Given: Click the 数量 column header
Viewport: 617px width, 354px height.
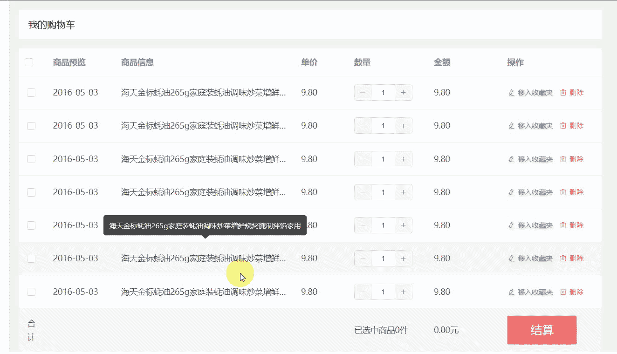Looking at the screenshot, I should point(363,62).
